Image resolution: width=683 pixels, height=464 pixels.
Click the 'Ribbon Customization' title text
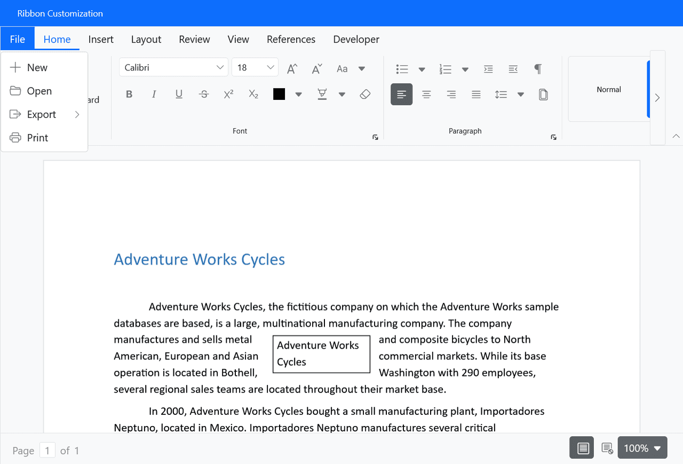pyautogui.click(x=60, y=13)
